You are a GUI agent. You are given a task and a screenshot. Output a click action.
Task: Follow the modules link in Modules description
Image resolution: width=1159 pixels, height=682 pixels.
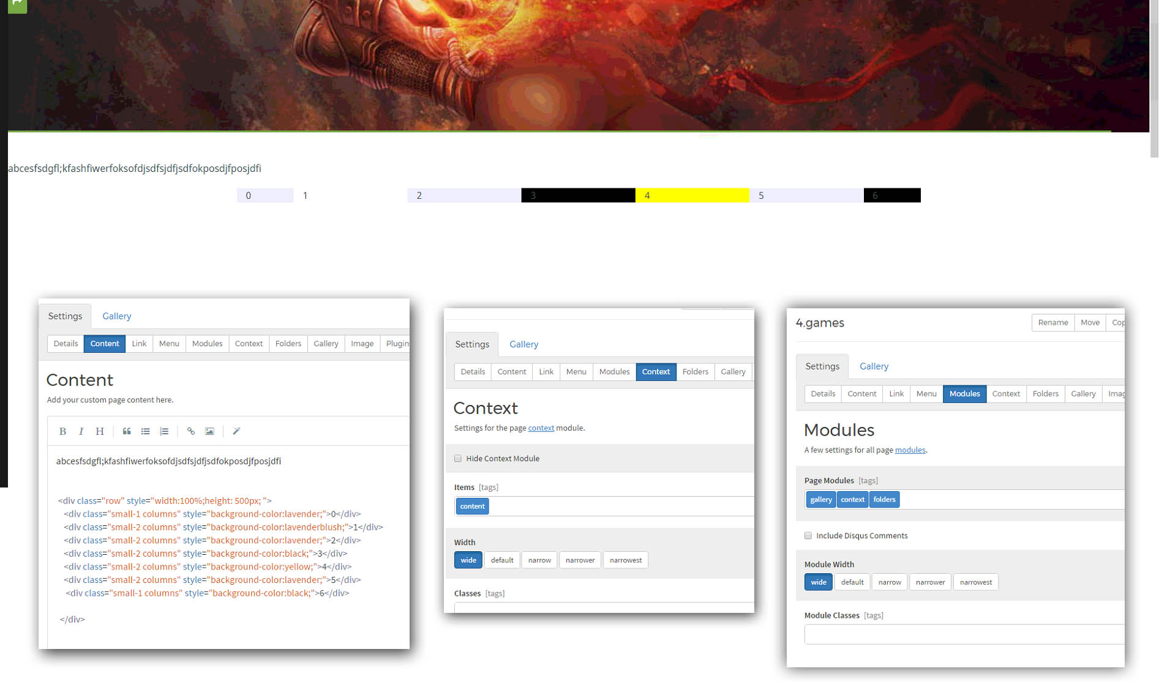tap(910, 450)
